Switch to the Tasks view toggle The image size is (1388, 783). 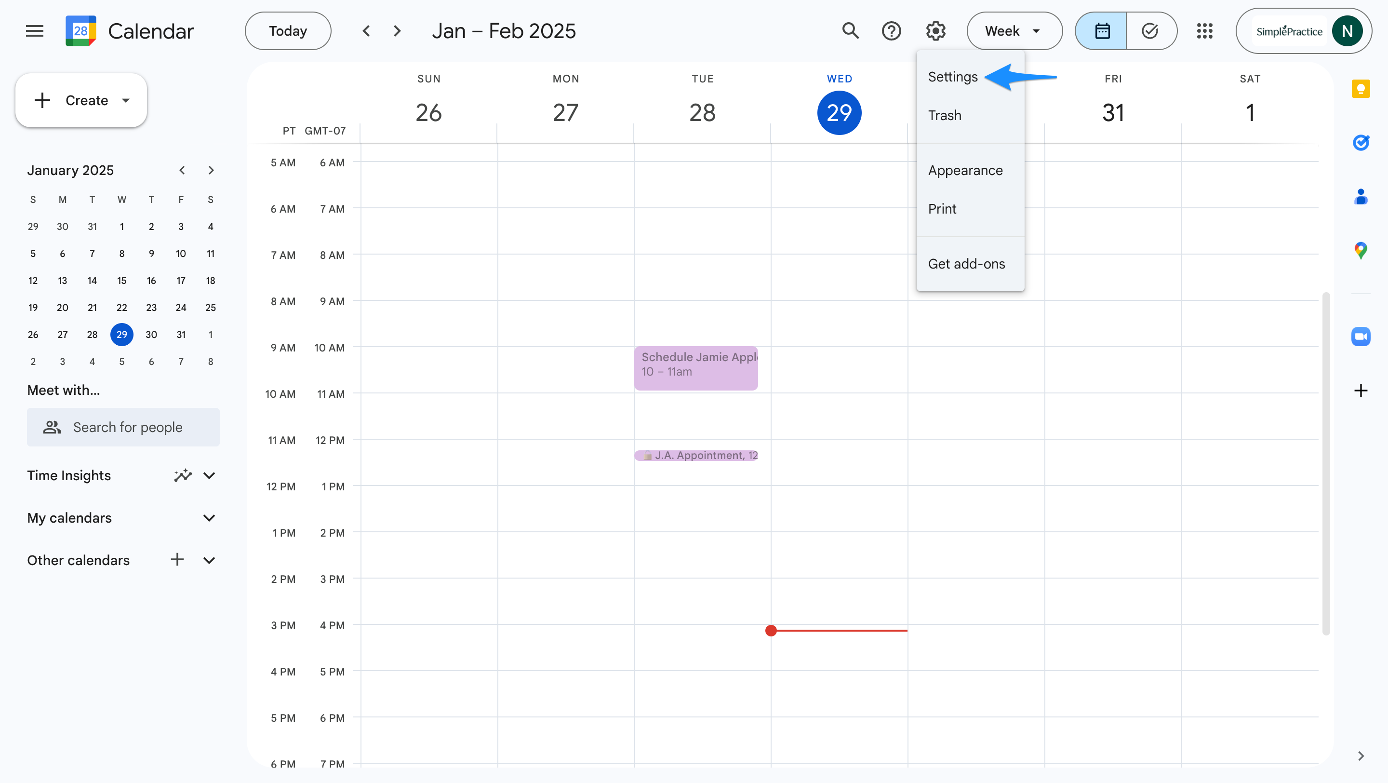[1150, 31]
